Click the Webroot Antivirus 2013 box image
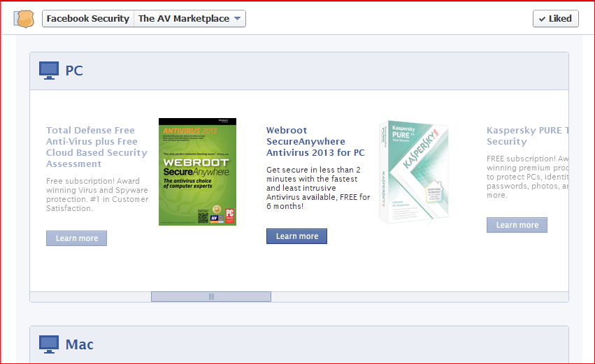The image size is (595, 364). (x=197, y=172)
